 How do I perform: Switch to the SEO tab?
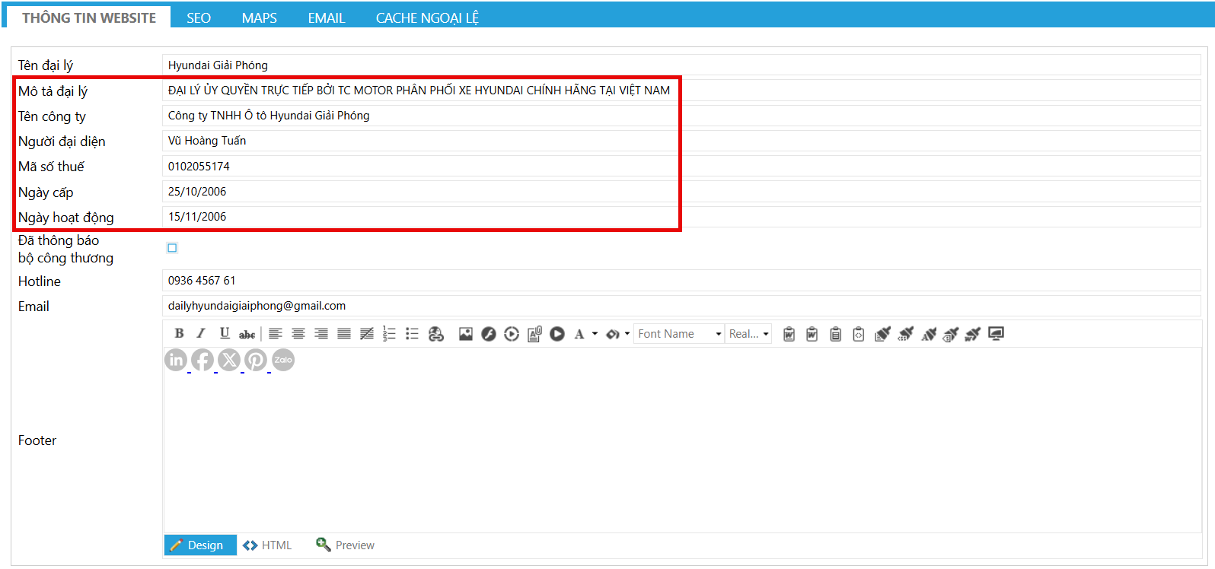(x=199, y=17)
